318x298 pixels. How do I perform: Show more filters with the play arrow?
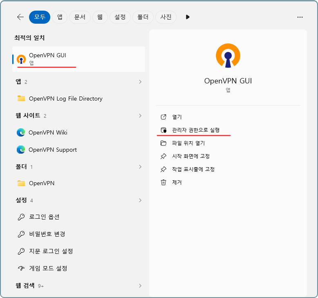[188, 17]
